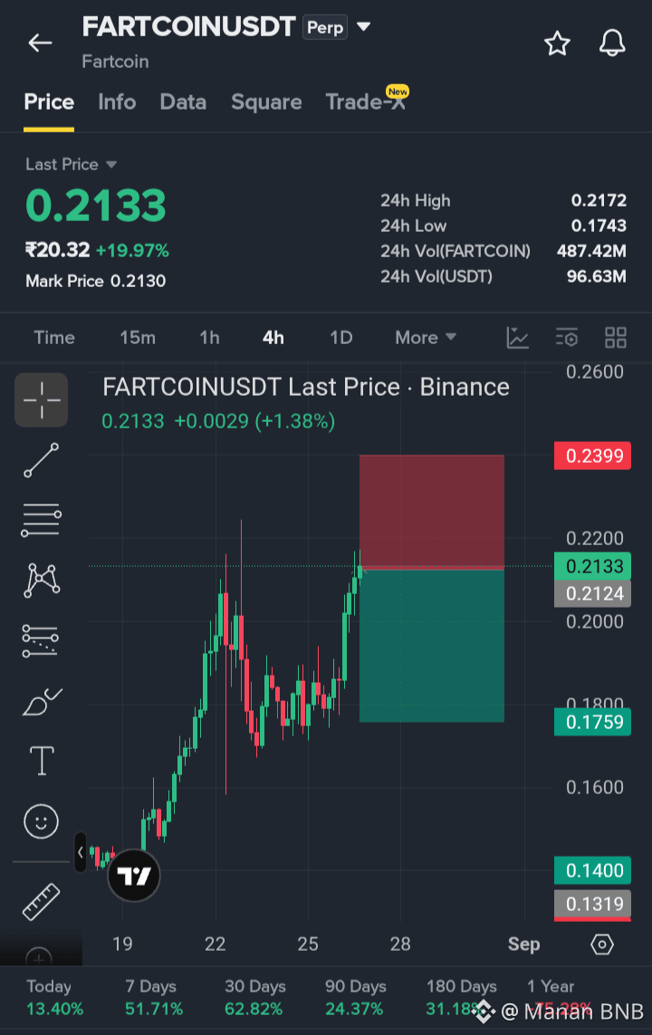Select the trend line drawing tool
Image resolution: width=652 pixels, height=1035 pixels.
click(42, 460)
